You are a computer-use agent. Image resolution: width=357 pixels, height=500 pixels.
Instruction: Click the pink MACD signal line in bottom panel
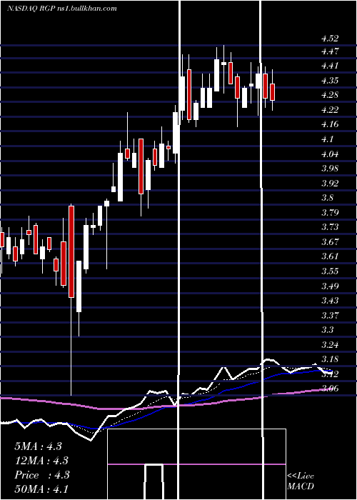[196, 464]
